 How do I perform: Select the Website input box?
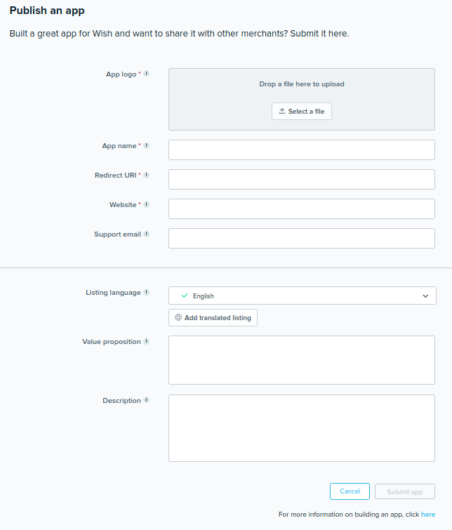(x=302, y=208)
